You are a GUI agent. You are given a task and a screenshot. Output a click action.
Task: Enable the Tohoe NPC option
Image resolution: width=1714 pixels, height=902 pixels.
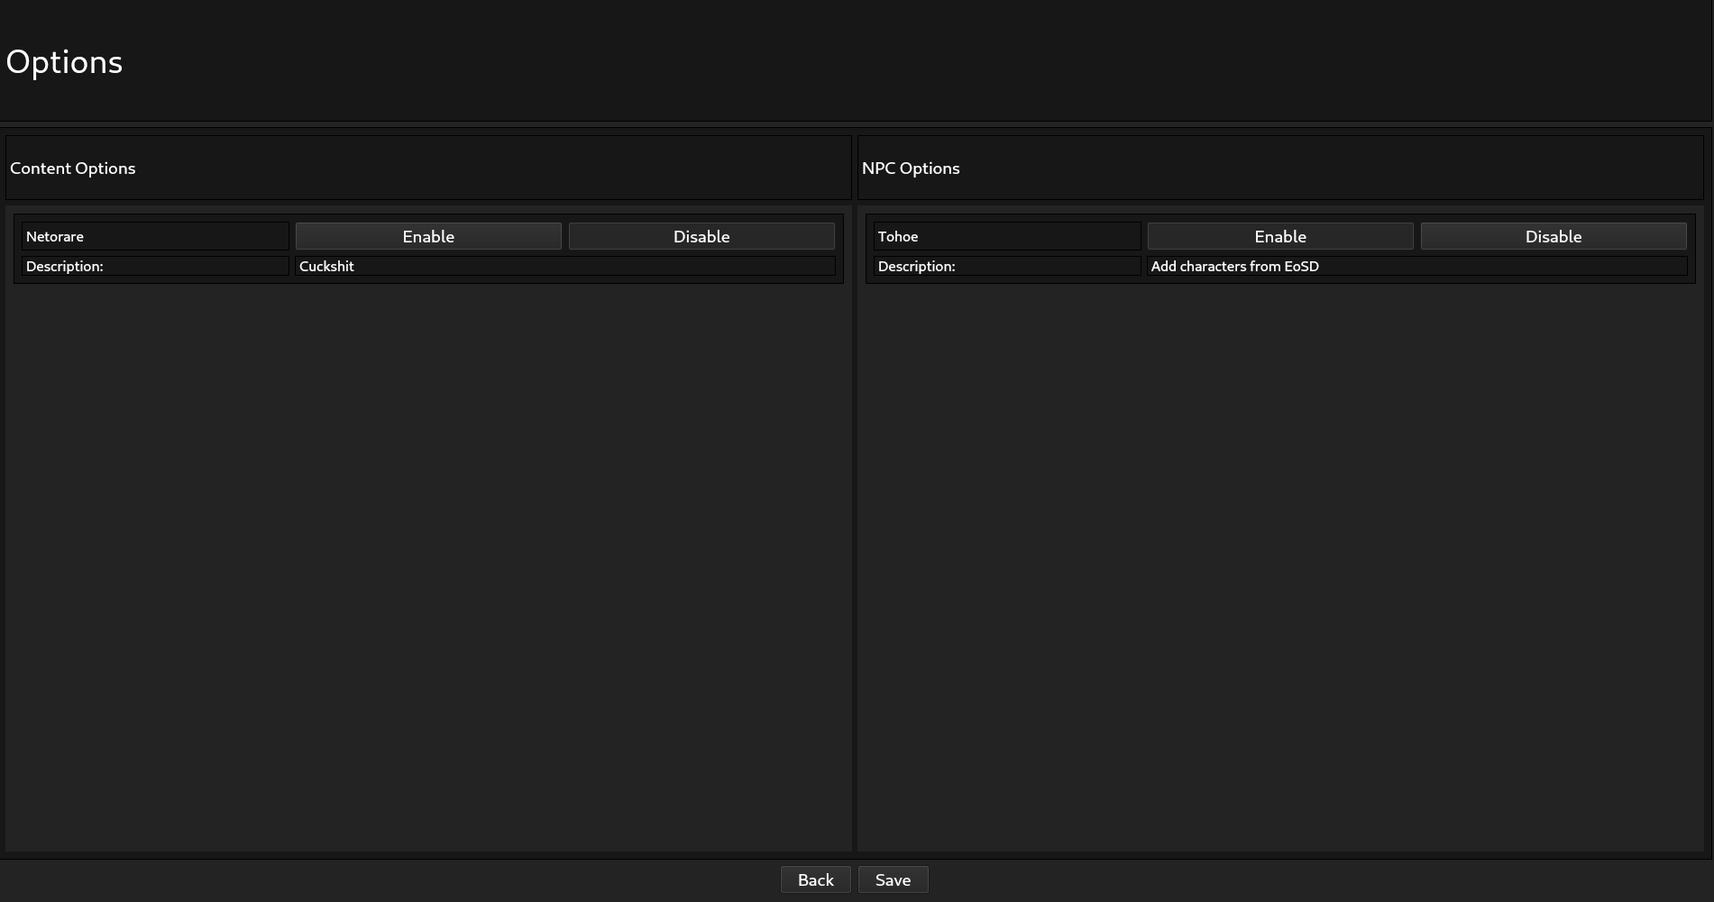[x=1279, y=236]
